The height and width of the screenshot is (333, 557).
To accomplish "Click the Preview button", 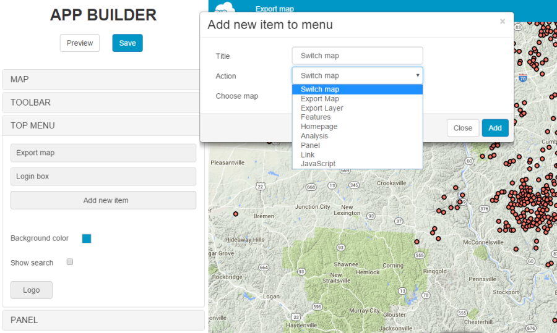I will (x=80, y=43).
